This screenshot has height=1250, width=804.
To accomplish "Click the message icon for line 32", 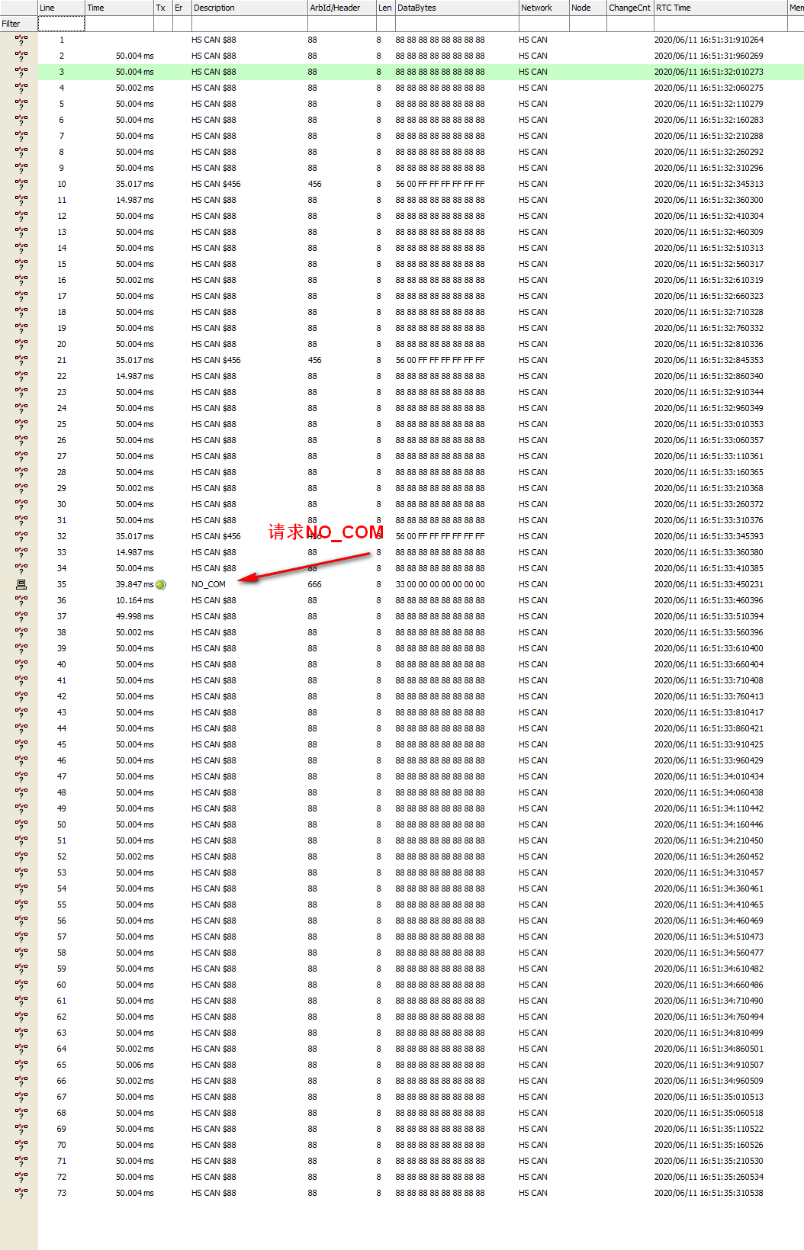I will [21, 536].
